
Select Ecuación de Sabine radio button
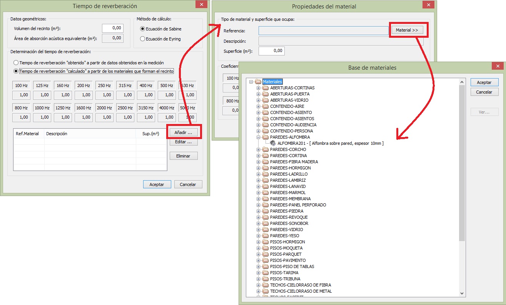142,29
